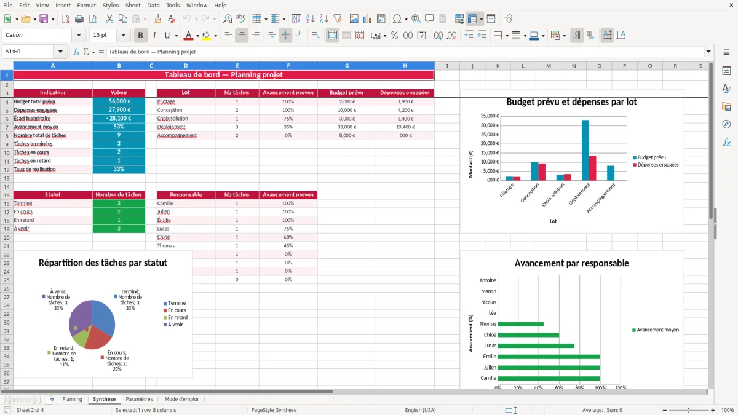Click the 'Sheet 2 of 4' indicator

pyautogui.click(x=30, y=410)
